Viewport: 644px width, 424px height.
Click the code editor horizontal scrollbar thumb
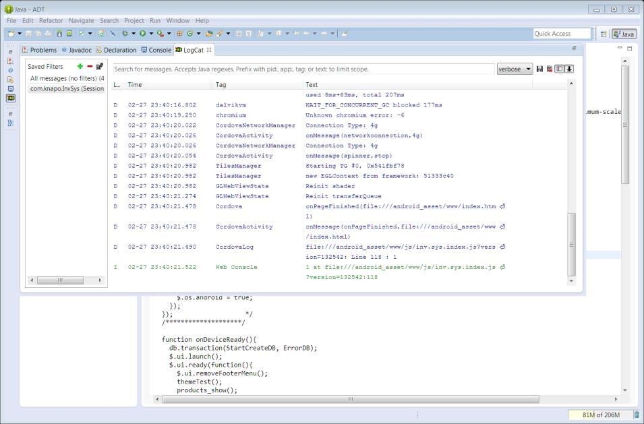(351, 399)
